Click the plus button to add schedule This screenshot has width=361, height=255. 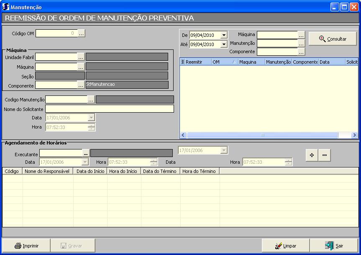pos(311,155)
